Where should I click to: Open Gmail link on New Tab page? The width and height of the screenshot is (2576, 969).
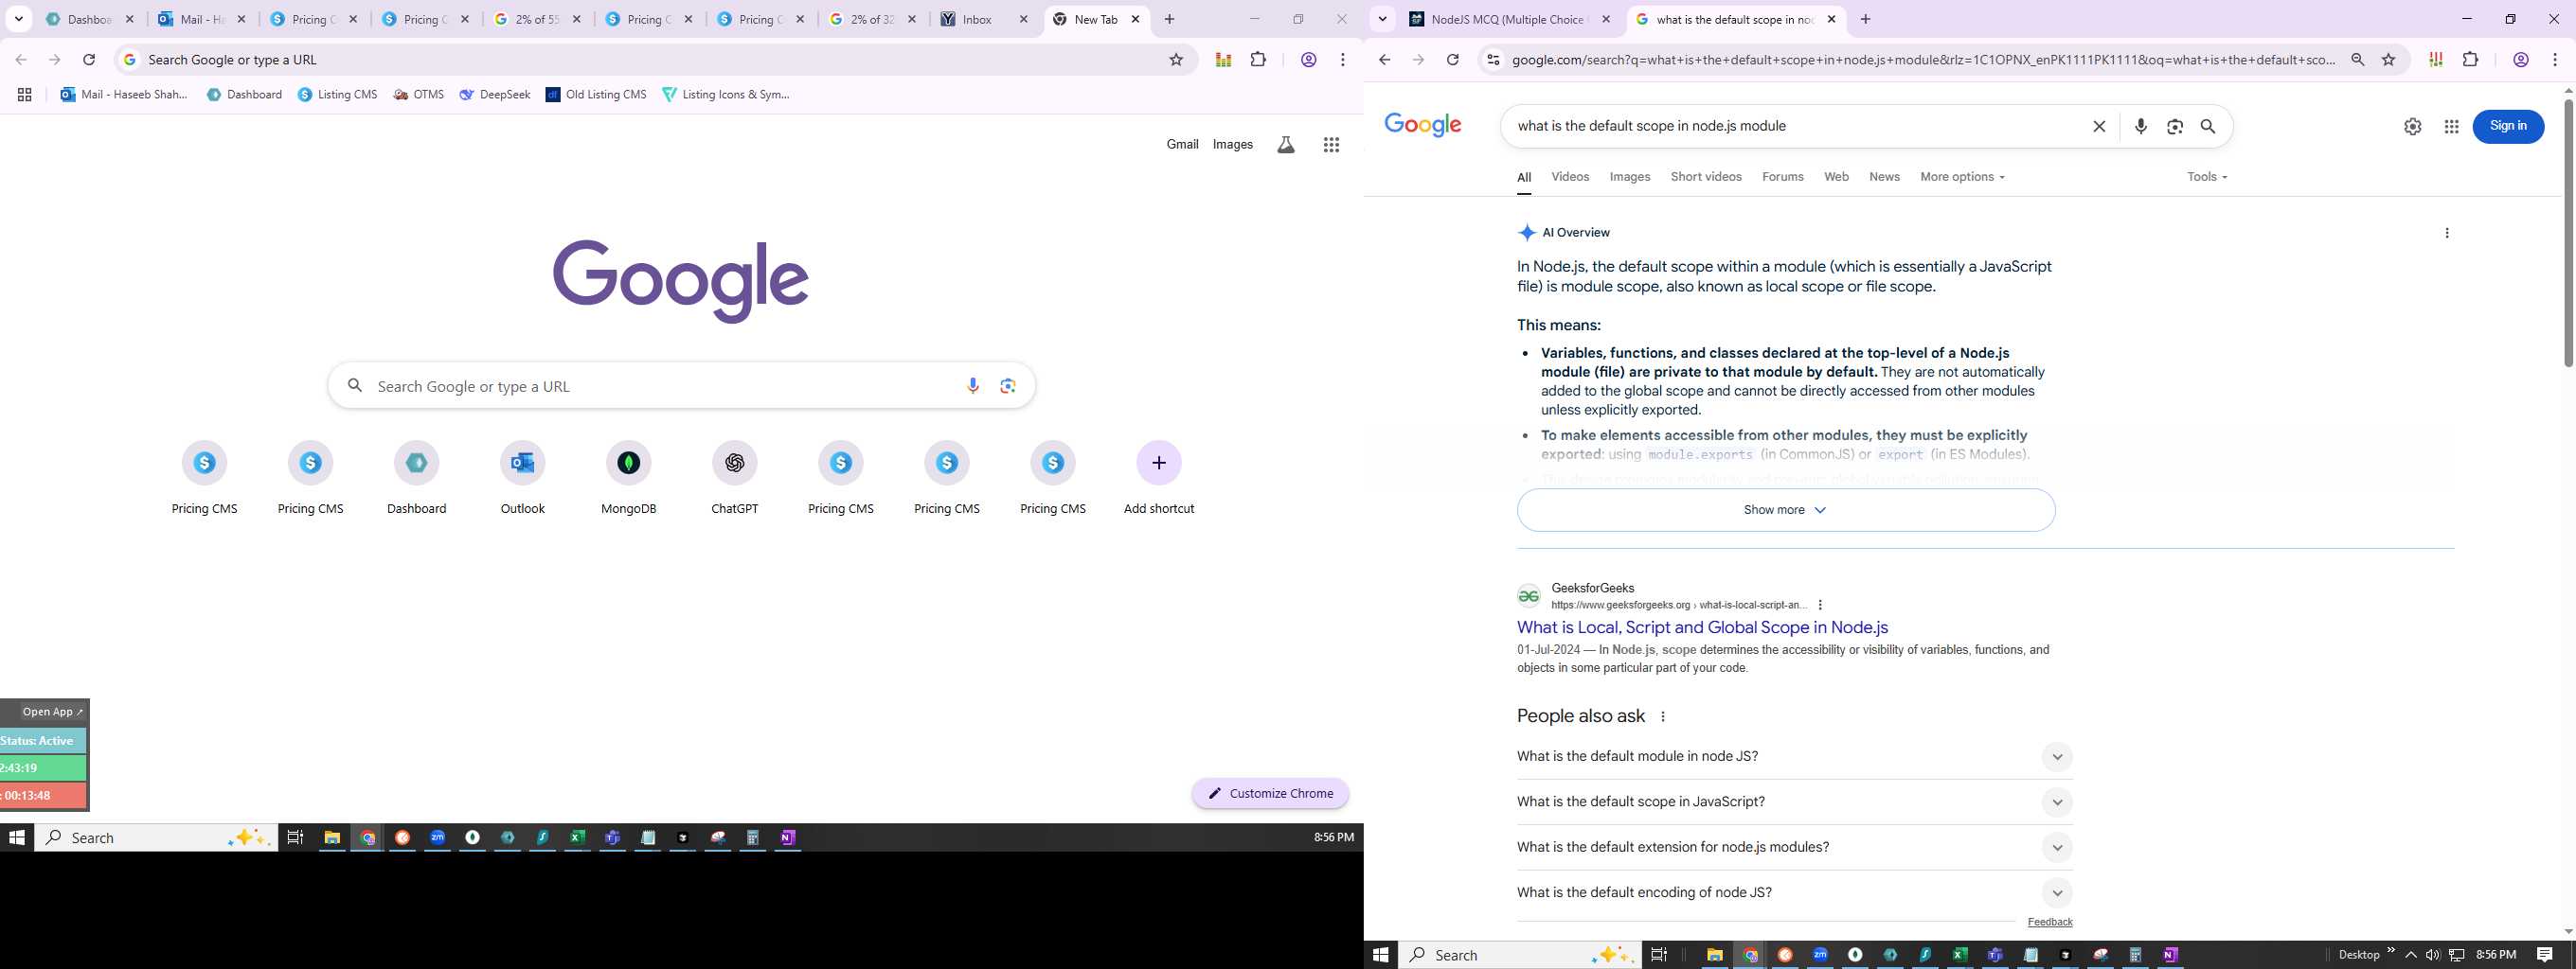(1182, 145)
